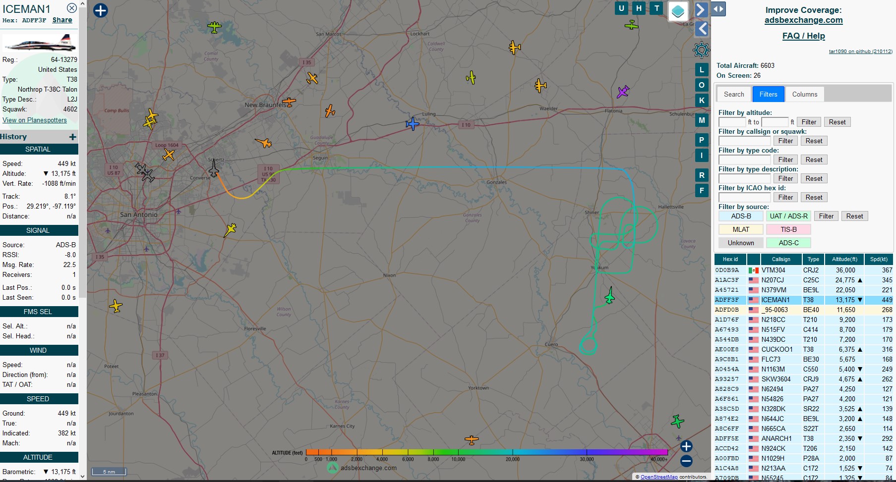896x482 pixels.
Task: Click the right chevron sidebar arrow
Action: pos(701,9)
